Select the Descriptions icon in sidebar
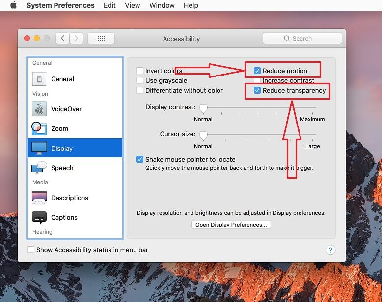This screenshot has width=382, height=302. click(39, 198)
